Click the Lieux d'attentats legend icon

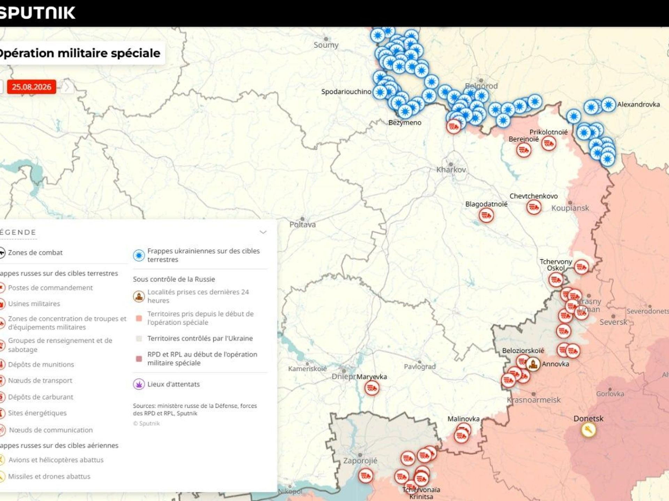click(139, 384)
